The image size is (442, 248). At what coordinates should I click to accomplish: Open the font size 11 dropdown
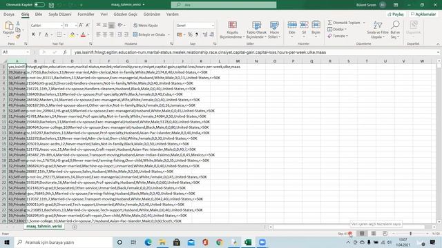[76, 25]
